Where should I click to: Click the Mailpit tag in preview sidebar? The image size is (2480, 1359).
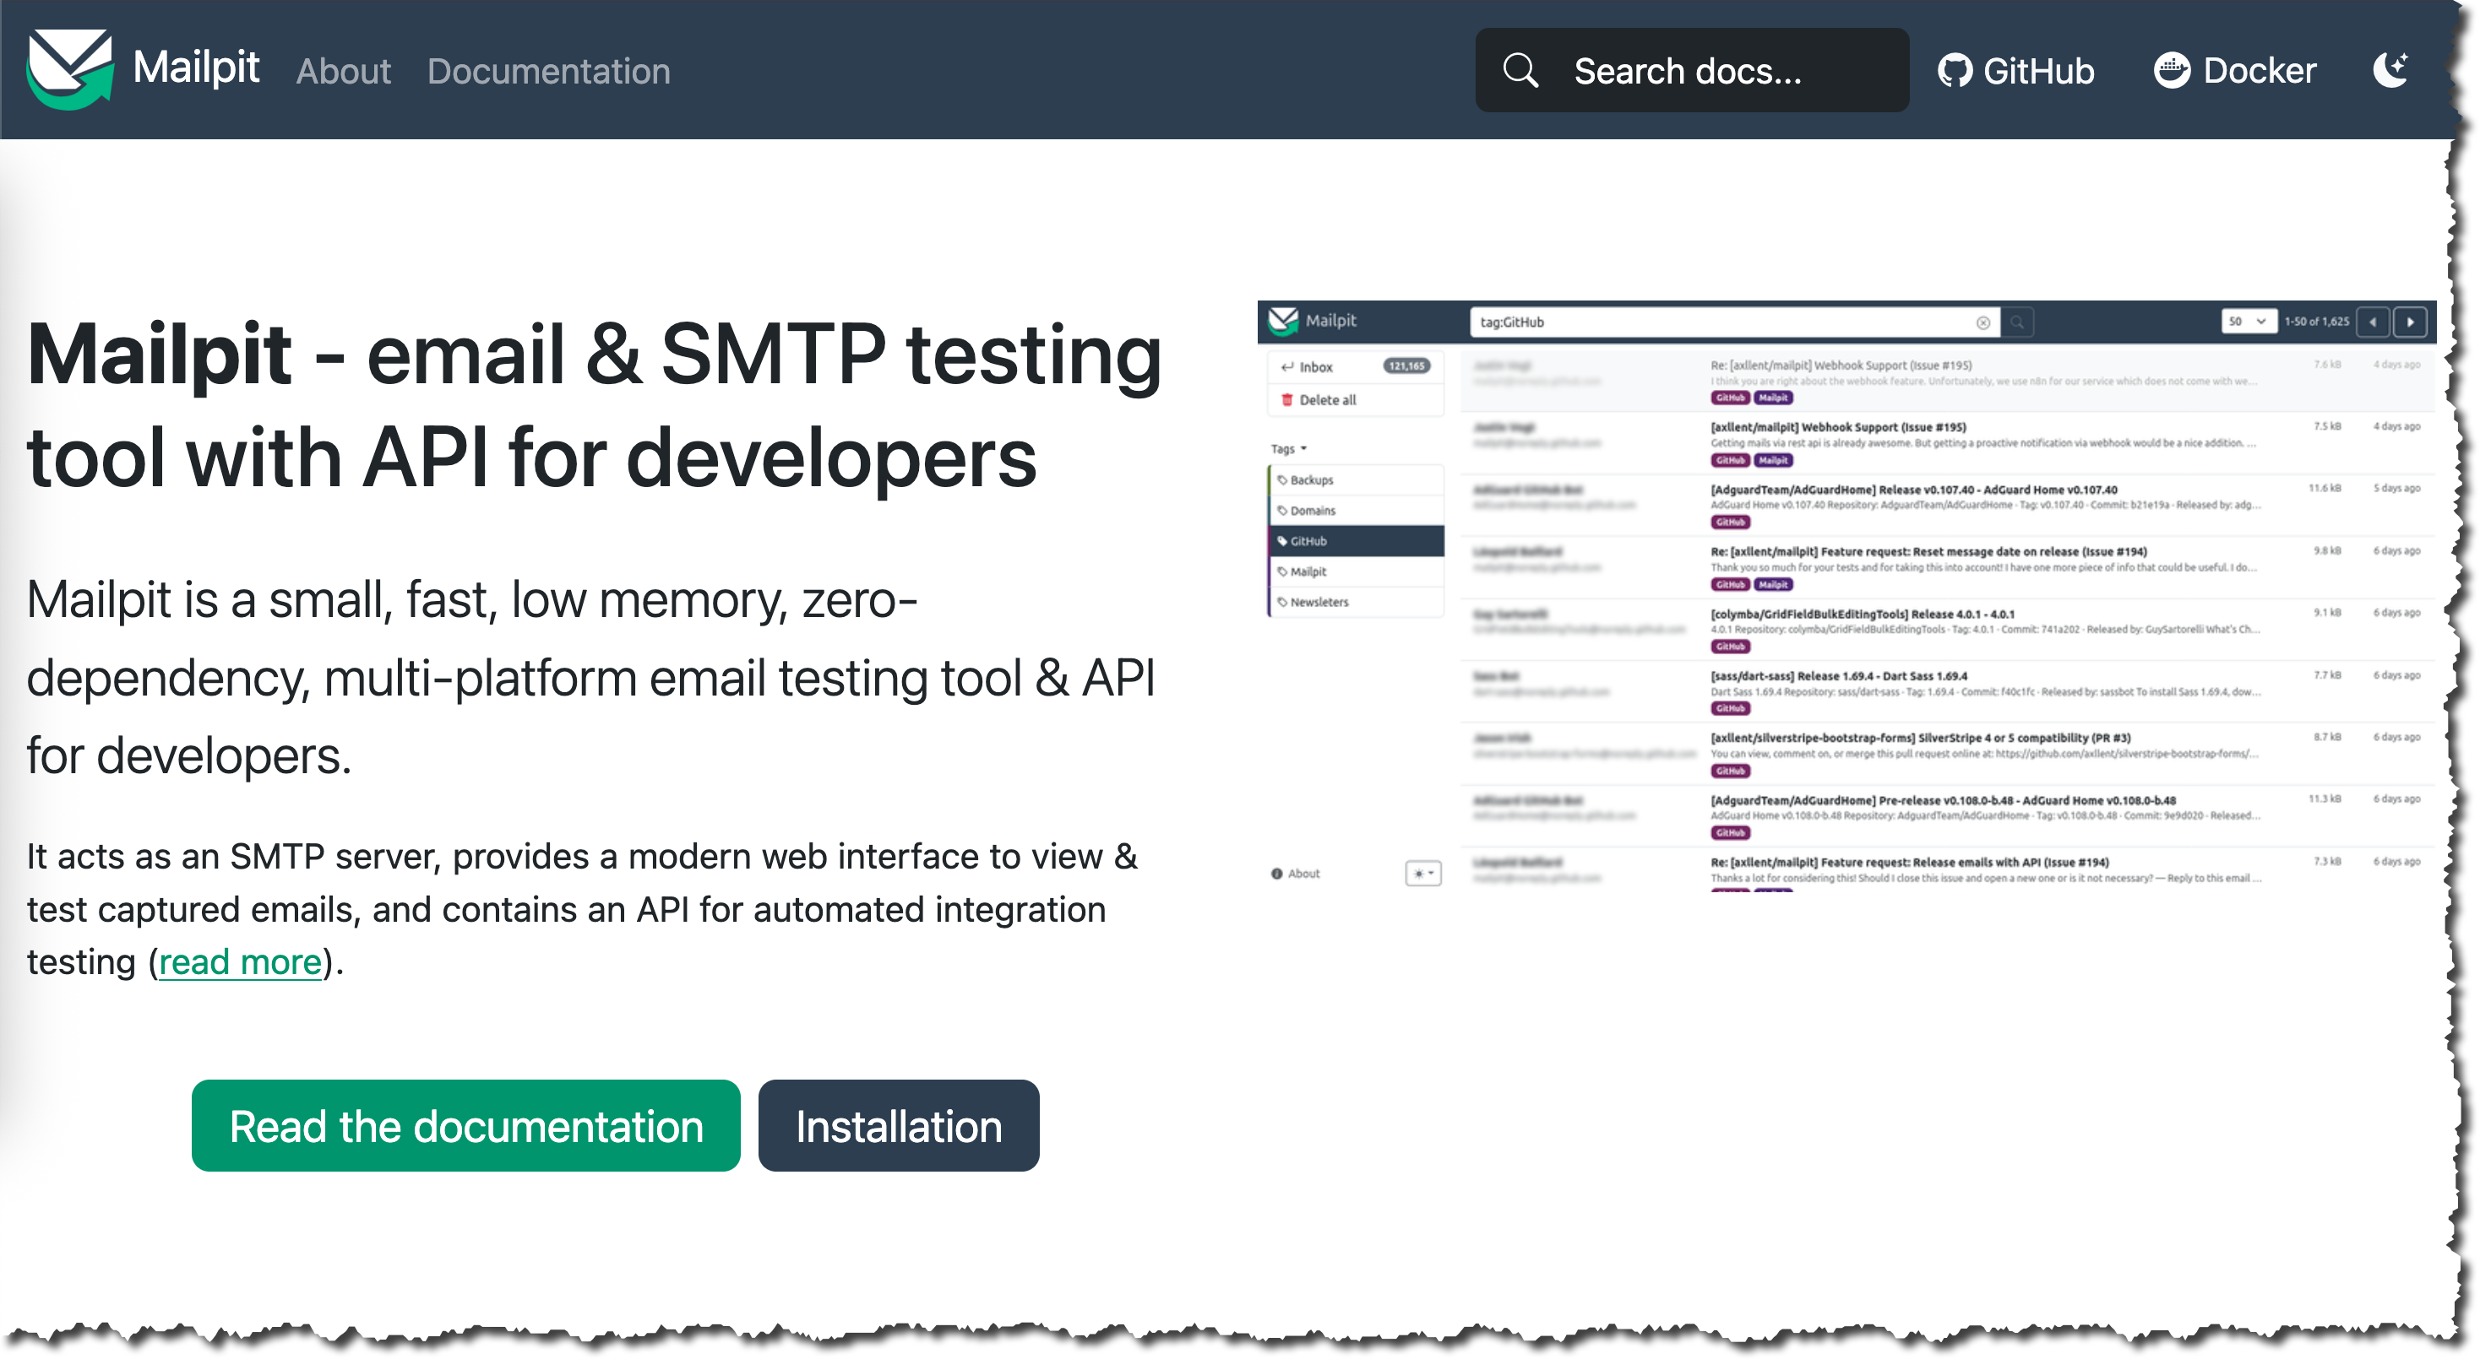[x=1356, y=571]
